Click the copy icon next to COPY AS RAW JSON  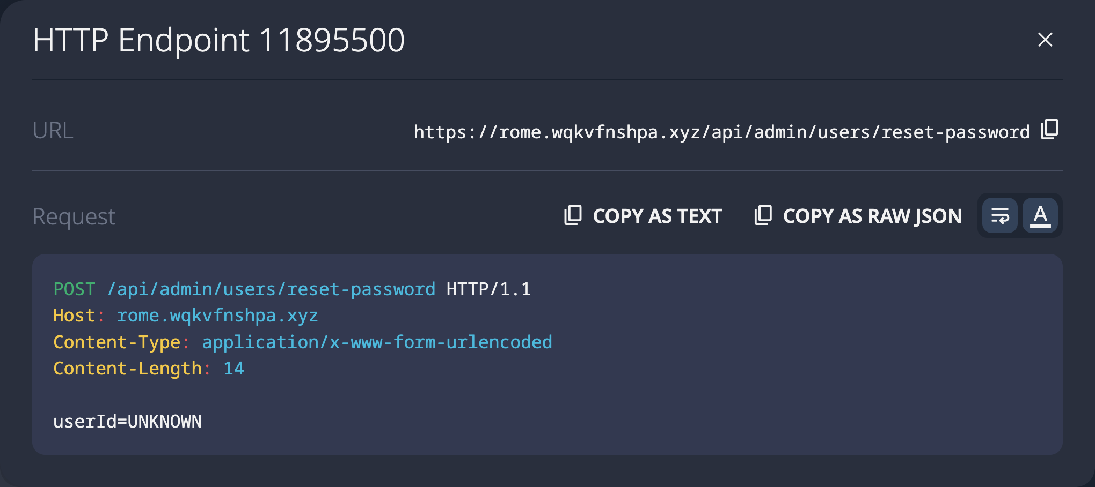coord(763,215)
